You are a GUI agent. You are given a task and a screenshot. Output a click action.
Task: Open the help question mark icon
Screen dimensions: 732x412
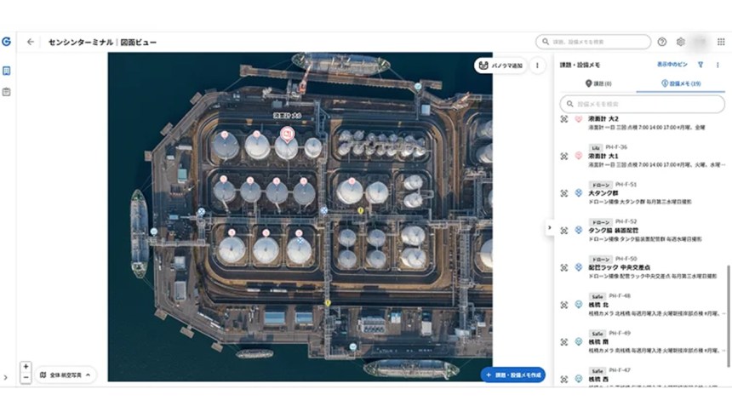coord(662,42)
